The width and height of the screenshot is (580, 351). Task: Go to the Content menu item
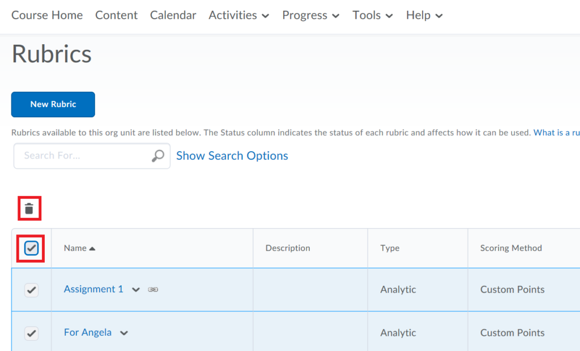click(x=116, y=15)
